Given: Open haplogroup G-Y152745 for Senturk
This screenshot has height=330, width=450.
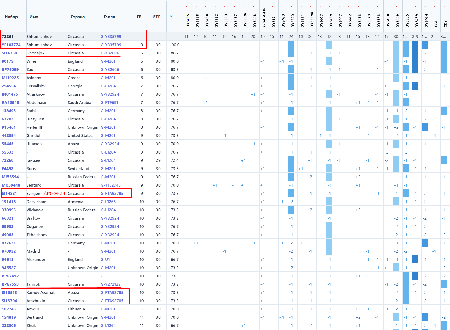Looking at the screenshot, I should [110, 185].
